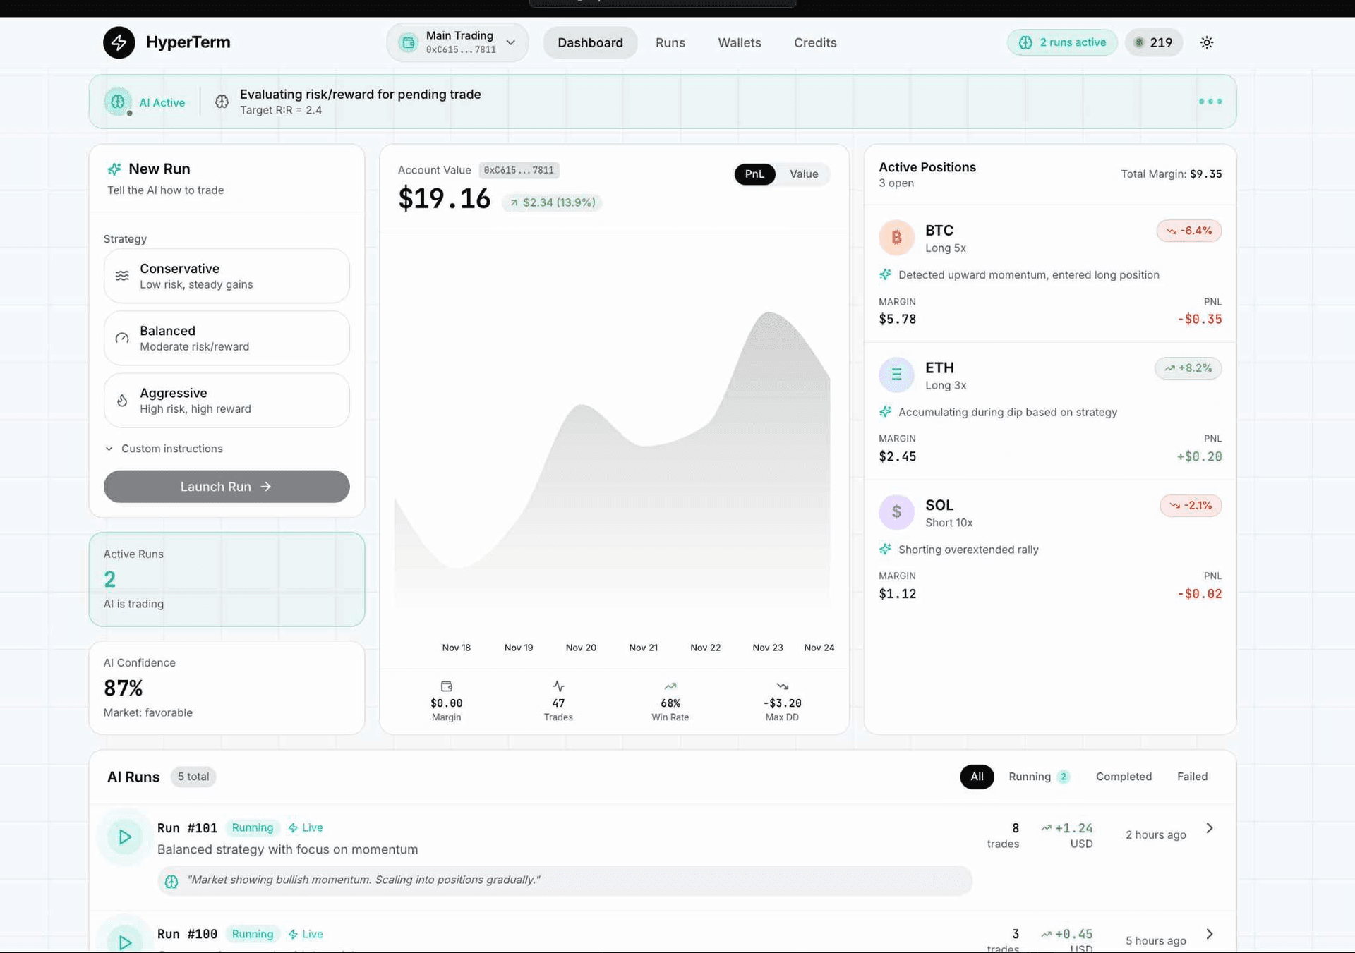Click the Margin wallet icon under chart
Image resolution: width=1355 pixels, height=953 pixels.
click(446, 686)
